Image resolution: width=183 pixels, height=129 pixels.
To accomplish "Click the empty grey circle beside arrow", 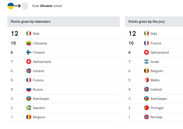I will click(25, 6).
